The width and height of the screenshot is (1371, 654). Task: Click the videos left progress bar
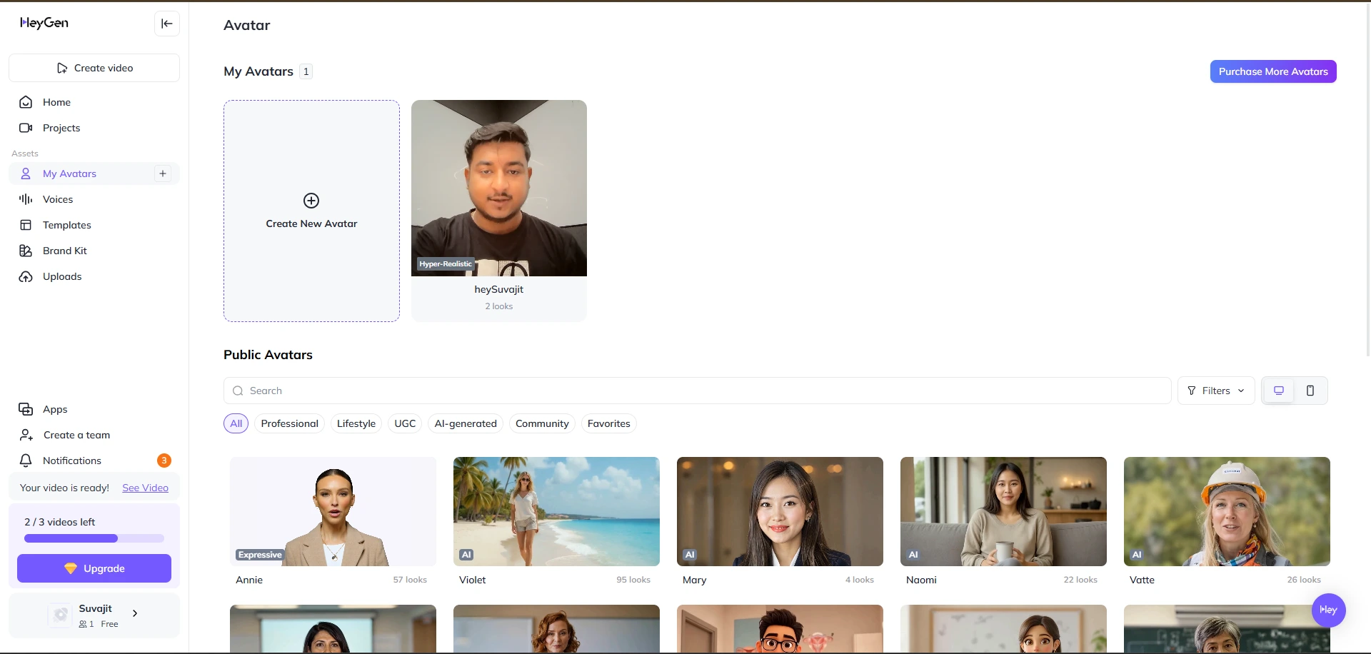coord(94,538)
